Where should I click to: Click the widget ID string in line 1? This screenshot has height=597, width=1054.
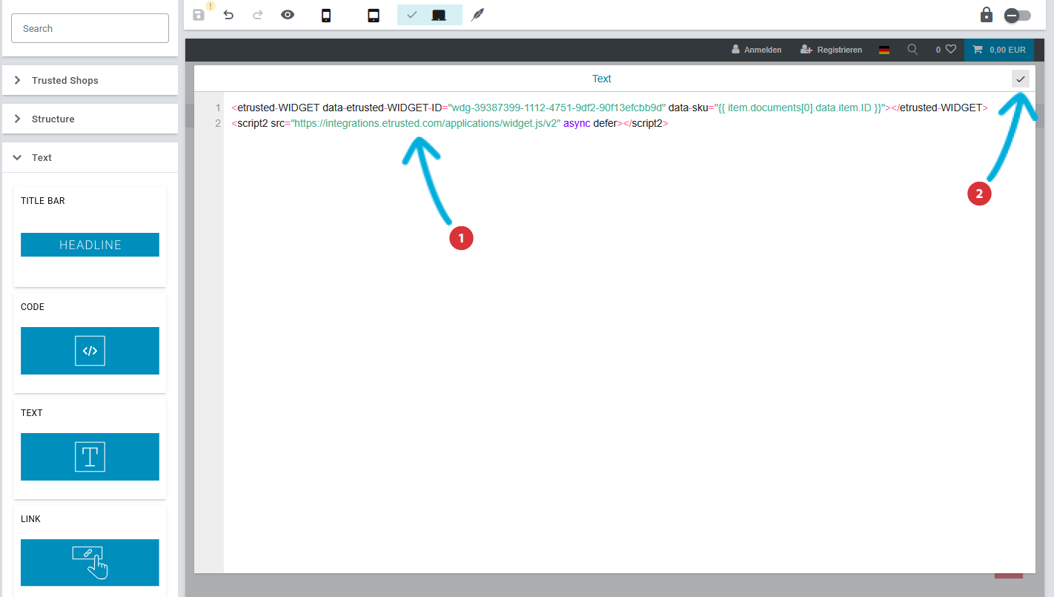tap(557, 108)
